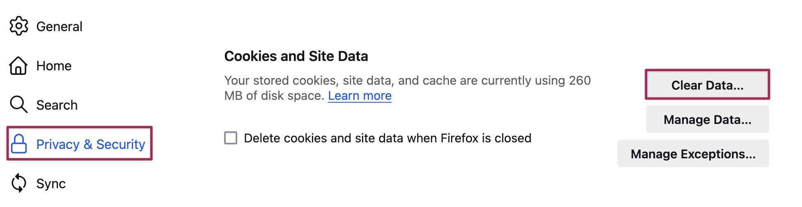Screen dimensions: 802x207
Task: Open the Manage Data... button
Action: (x=707, y=119)
